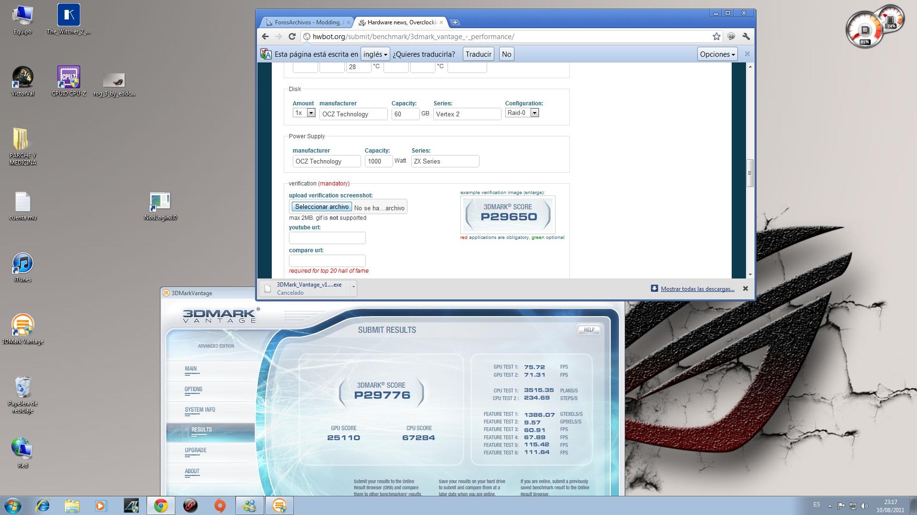Open UPGRADE section in 3DMark Vantage
Viewport: 917px width, 515px height.
(195, 450)
